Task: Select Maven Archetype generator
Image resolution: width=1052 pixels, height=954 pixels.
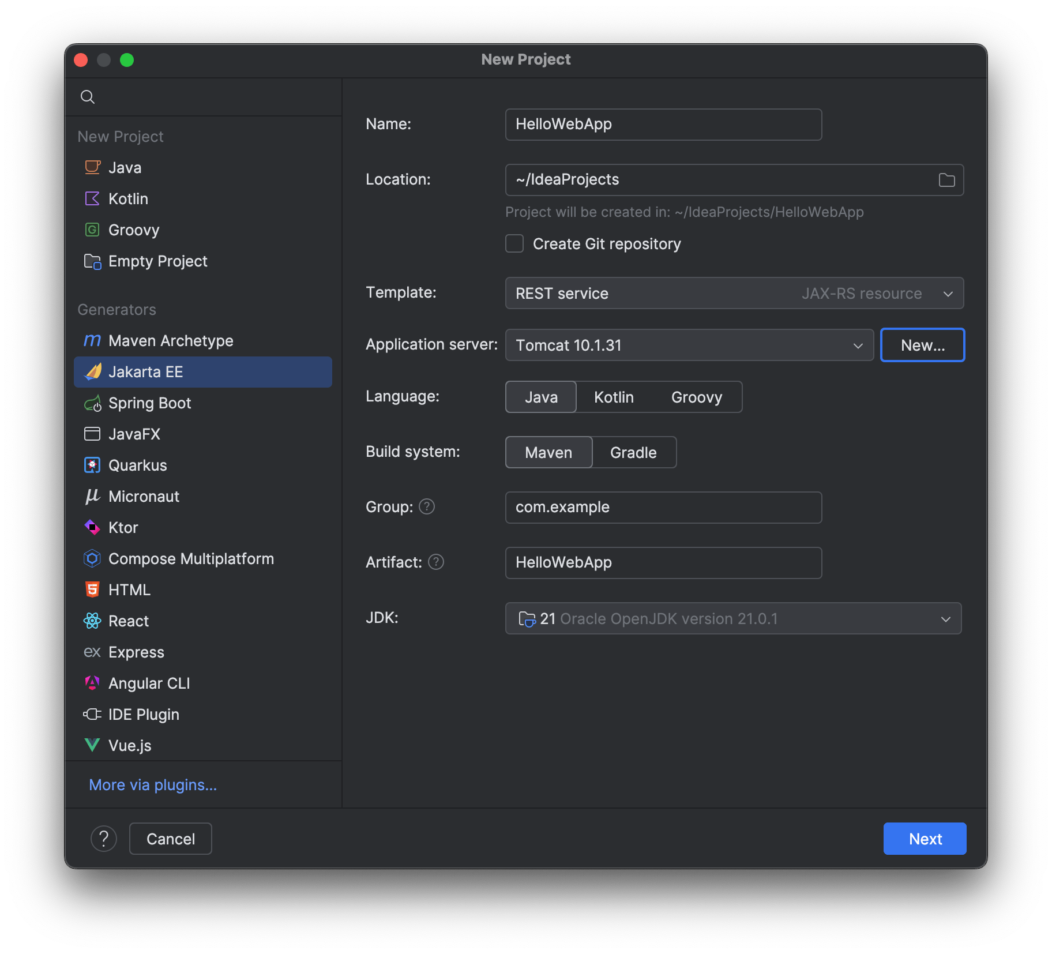Action: click(x=171, y=341)
